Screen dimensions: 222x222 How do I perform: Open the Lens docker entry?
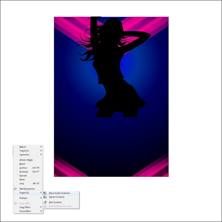coord(22,184)
